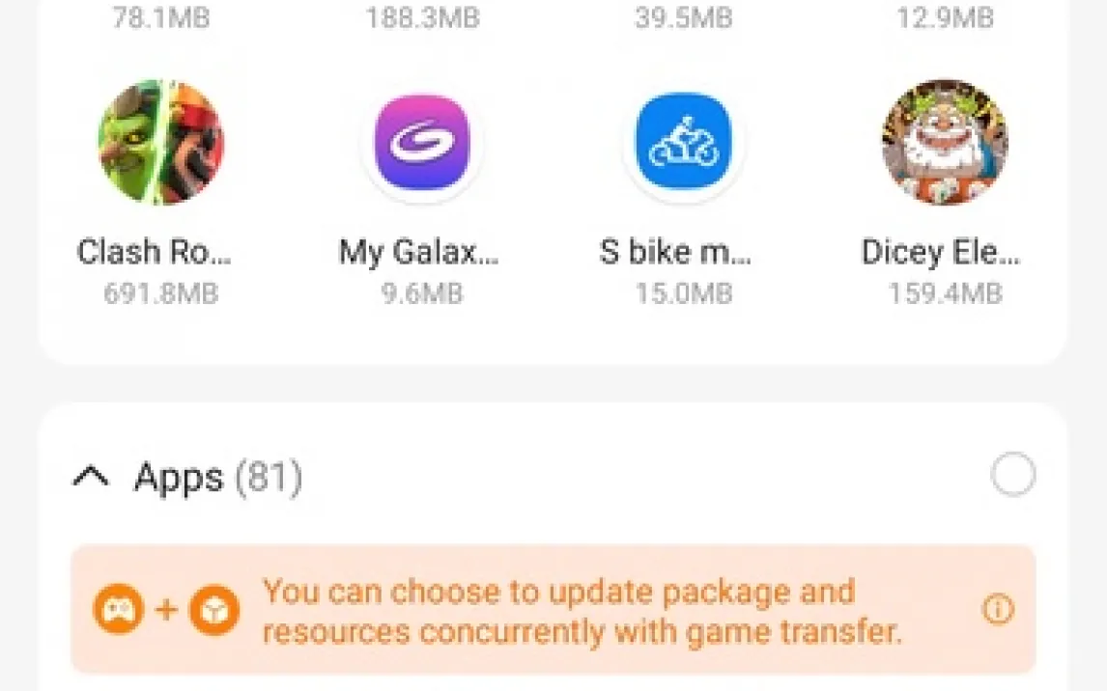Tap the 159.4MB size under Dicey Elementalist

coord(946,293)
